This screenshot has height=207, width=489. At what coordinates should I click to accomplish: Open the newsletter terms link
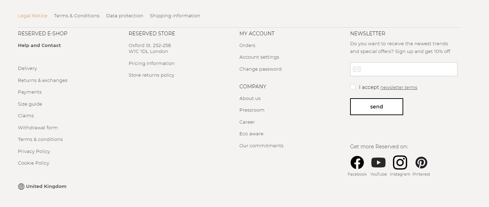click(399, 87)
